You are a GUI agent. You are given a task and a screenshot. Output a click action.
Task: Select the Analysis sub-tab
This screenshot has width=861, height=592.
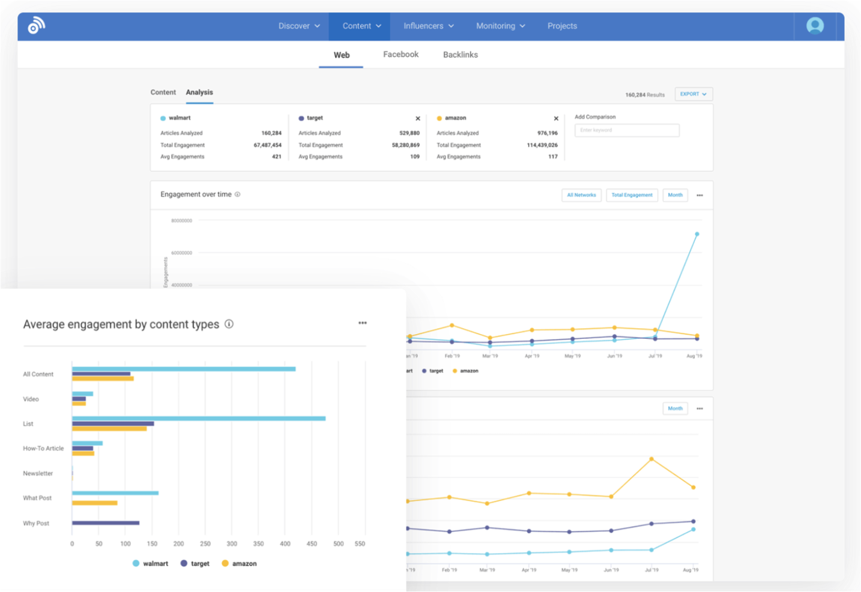[x=199, y=92]
